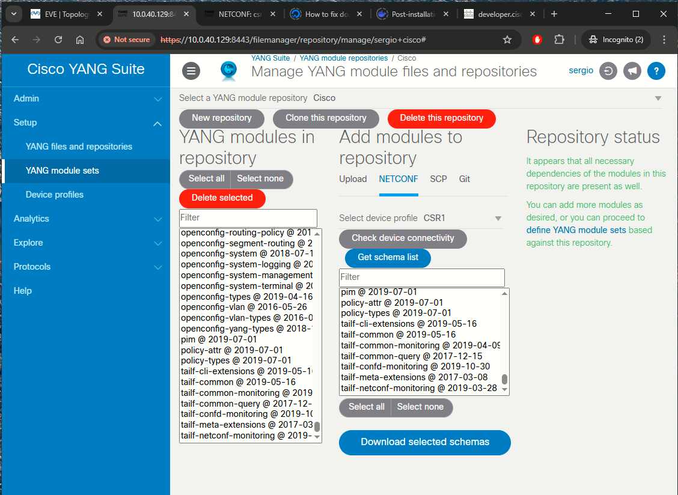Open the help question mark icon
Viewport: 678px width, 495px height.
click(x=656, y=71)
